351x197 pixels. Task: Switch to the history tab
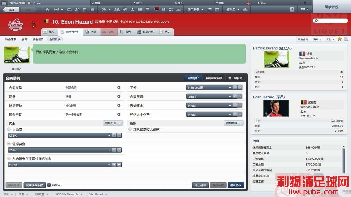pyautogui.click(x=165, y=32)
